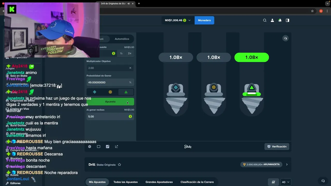Open Clasificación de la Carrera tab

(x=197, y=182)
